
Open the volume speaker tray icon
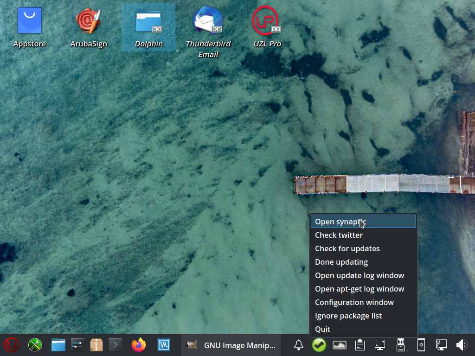click(462, 345)
